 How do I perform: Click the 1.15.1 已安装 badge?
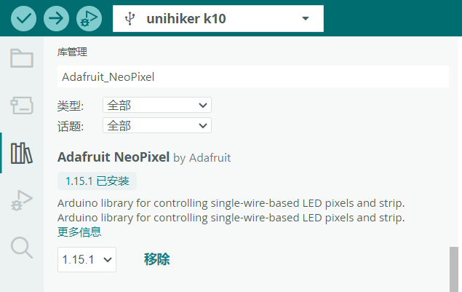(97, 181)
